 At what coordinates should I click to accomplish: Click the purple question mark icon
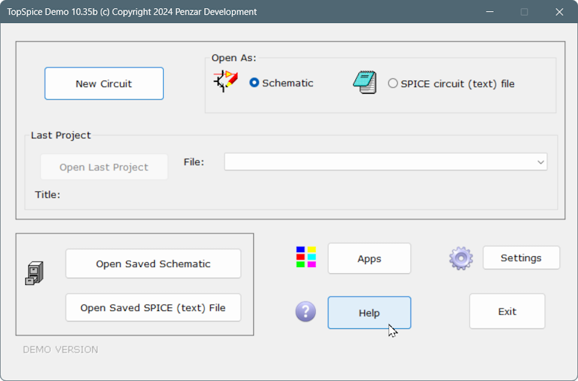tap(305, 312)
